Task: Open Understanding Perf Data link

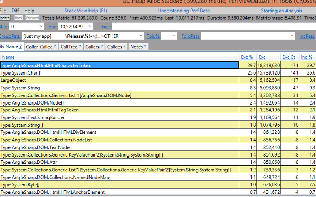Action: click(x=184, y=11)
